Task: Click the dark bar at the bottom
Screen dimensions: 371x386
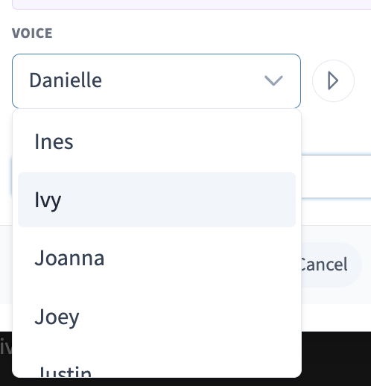Action: click(336, 358)
